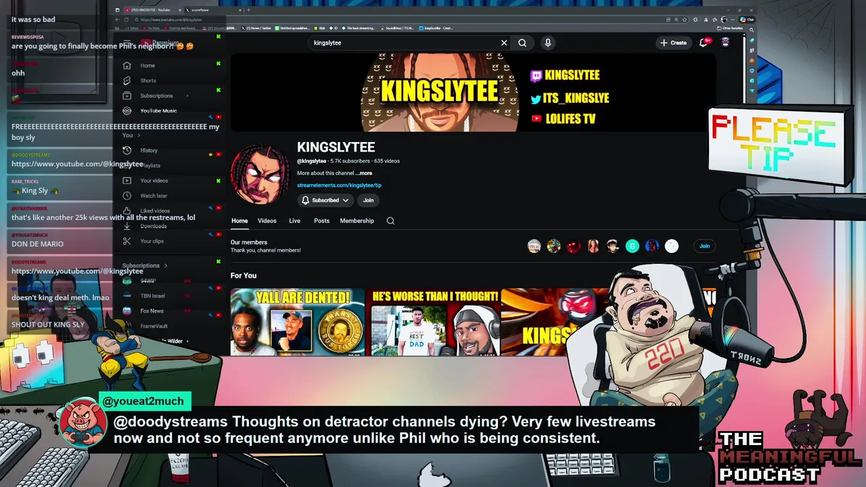Click the For You section heading
The width and height of the screenshot is (866, 487).
point(244,275)
